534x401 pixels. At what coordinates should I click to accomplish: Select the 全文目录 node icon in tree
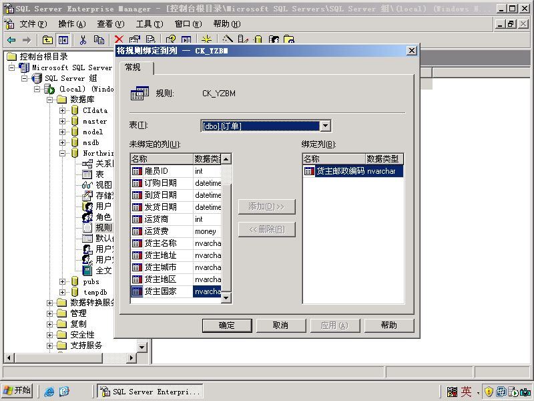click(87, 271)
